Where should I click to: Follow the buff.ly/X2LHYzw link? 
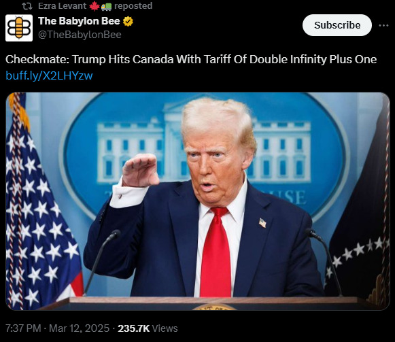click(x=49, y=75)
